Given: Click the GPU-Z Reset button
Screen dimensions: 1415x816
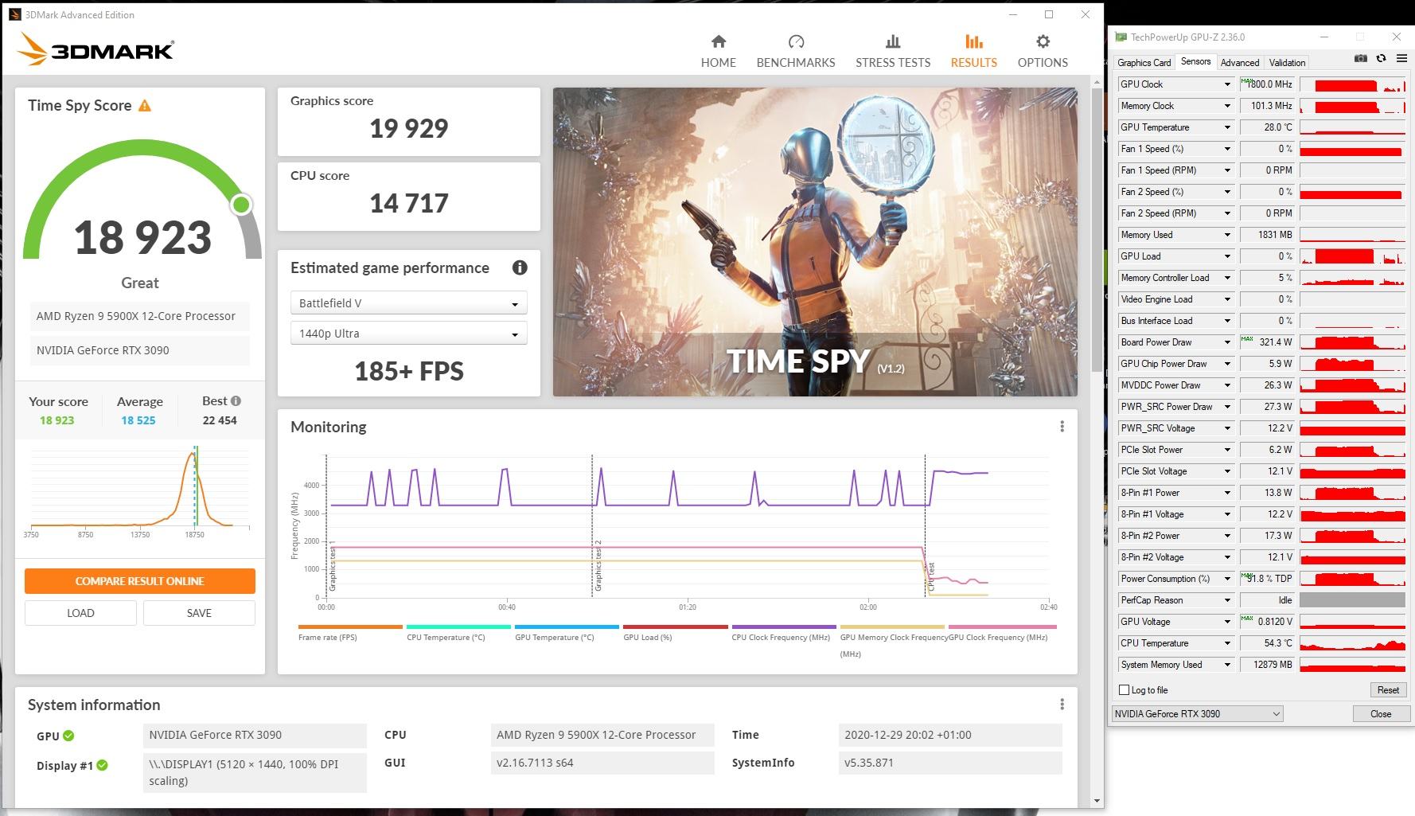Looking at the screenshot, I should click(x=1388, y=690).
